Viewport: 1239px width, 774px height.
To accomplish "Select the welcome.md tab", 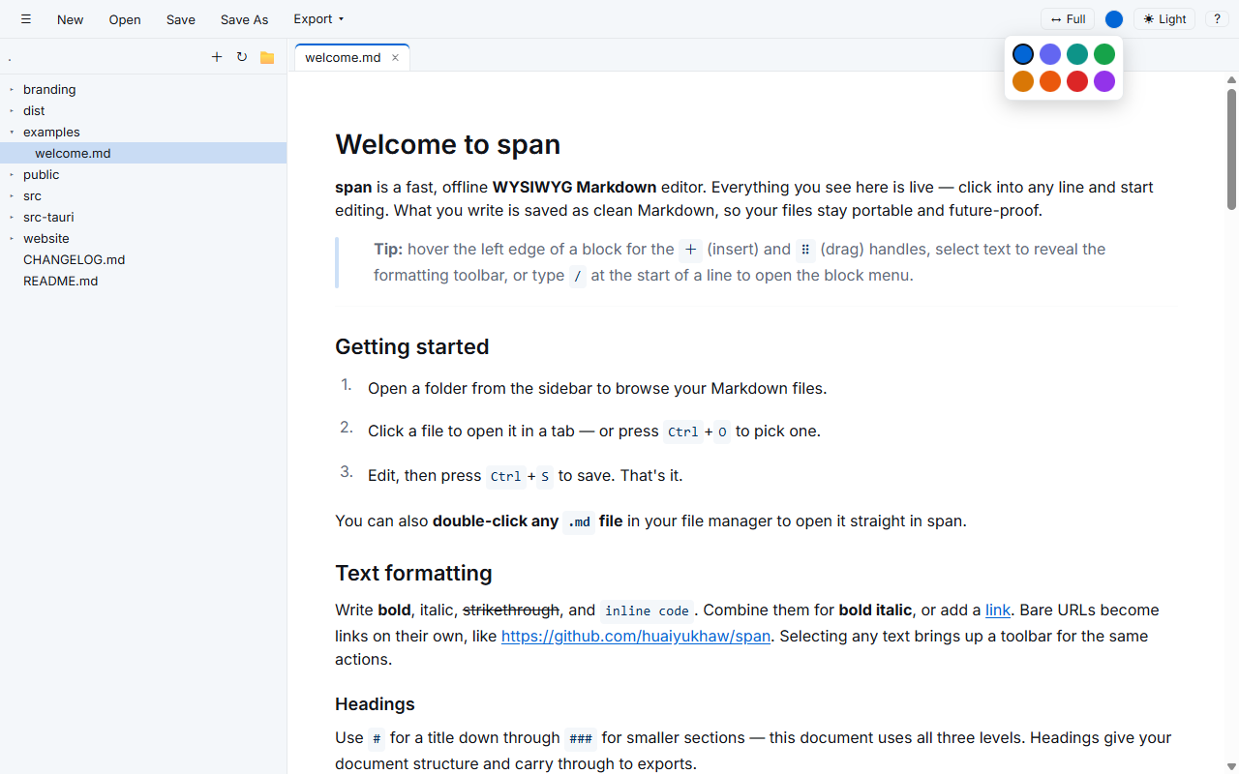I will click(343, 57).
